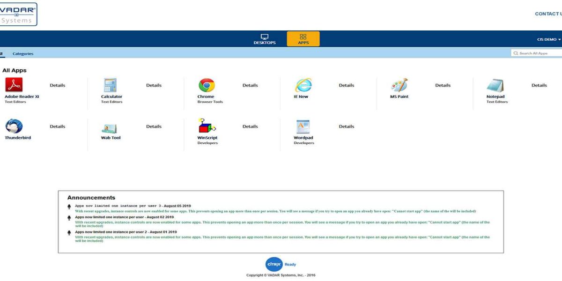Screen dimensions: 562x281
Task: Launch WinScript from Developers
Action: (206, 126)
